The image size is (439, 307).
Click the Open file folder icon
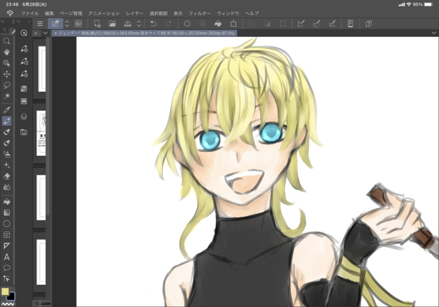[112, 24]
